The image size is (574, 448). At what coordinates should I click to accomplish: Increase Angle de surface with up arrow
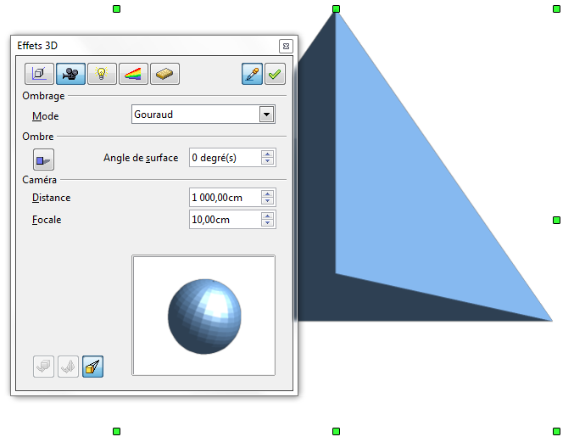tap(268, 154)
